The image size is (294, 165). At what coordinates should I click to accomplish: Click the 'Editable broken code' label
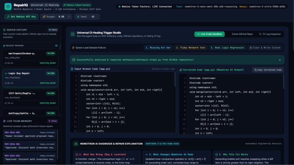163,69
